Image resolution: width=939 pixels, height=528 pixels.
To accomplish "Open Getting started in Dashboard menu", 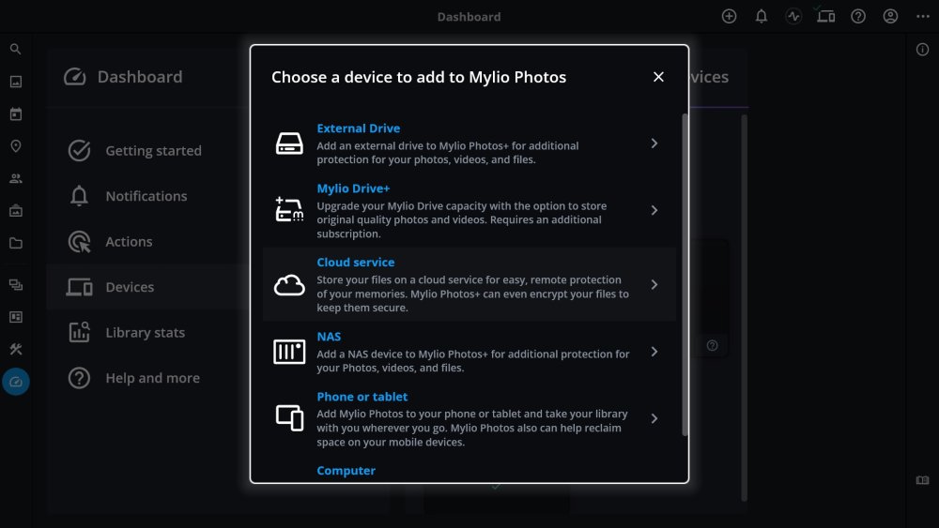I will coord(146,151).
